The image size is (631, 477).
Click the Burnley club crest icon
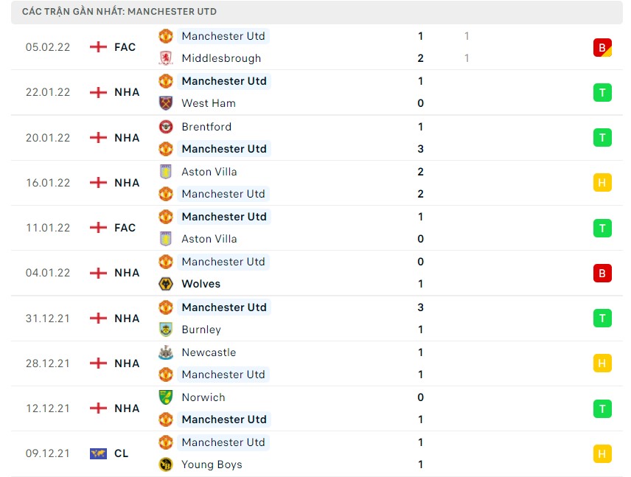166,330
